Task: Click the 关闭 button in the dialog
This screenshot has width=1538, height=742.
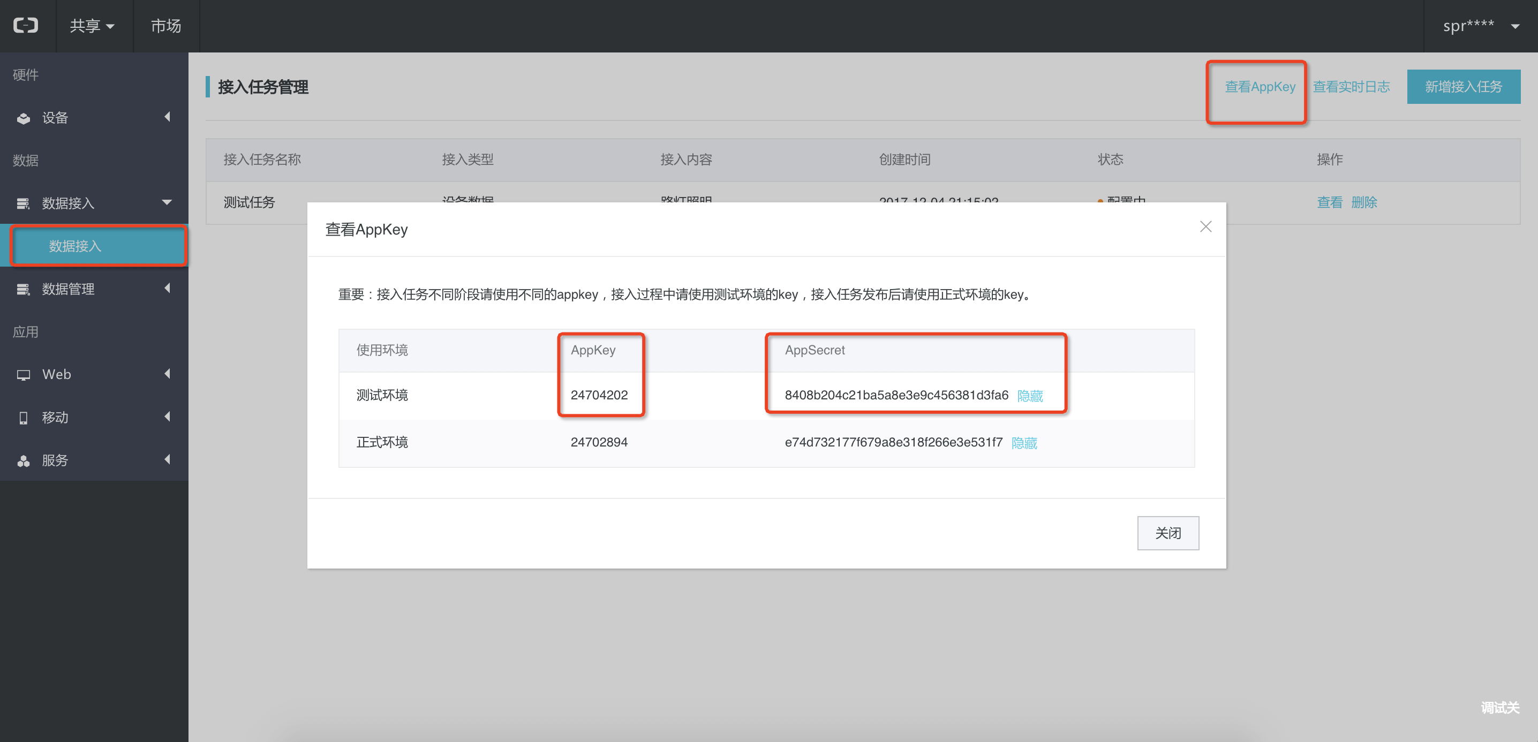Action: [1168, 533]
